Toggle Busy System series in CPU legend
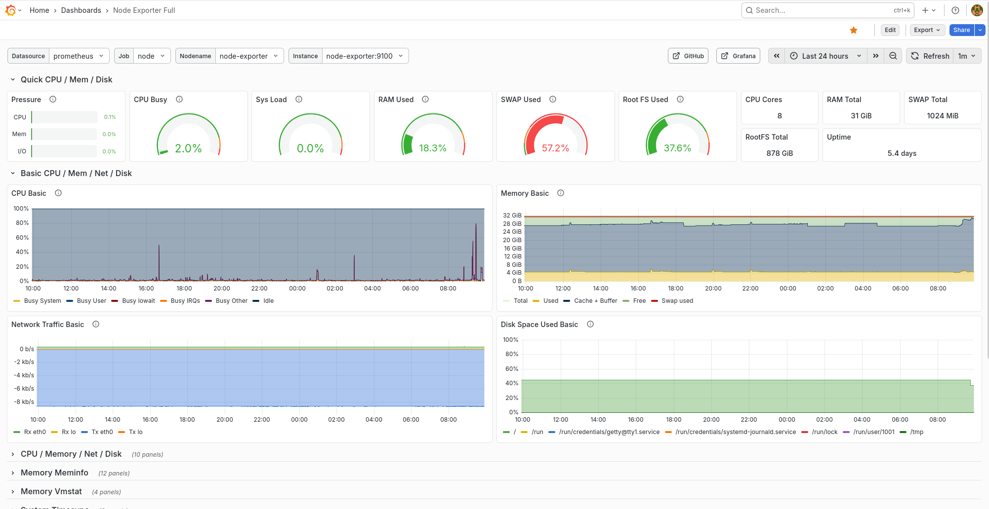This screenshot has height=509, width=989. pos(42,301)
